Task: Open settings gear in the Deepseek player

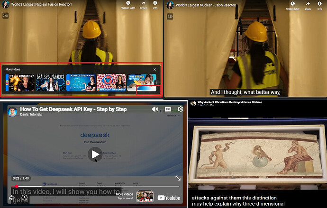Action: point(181,109)
